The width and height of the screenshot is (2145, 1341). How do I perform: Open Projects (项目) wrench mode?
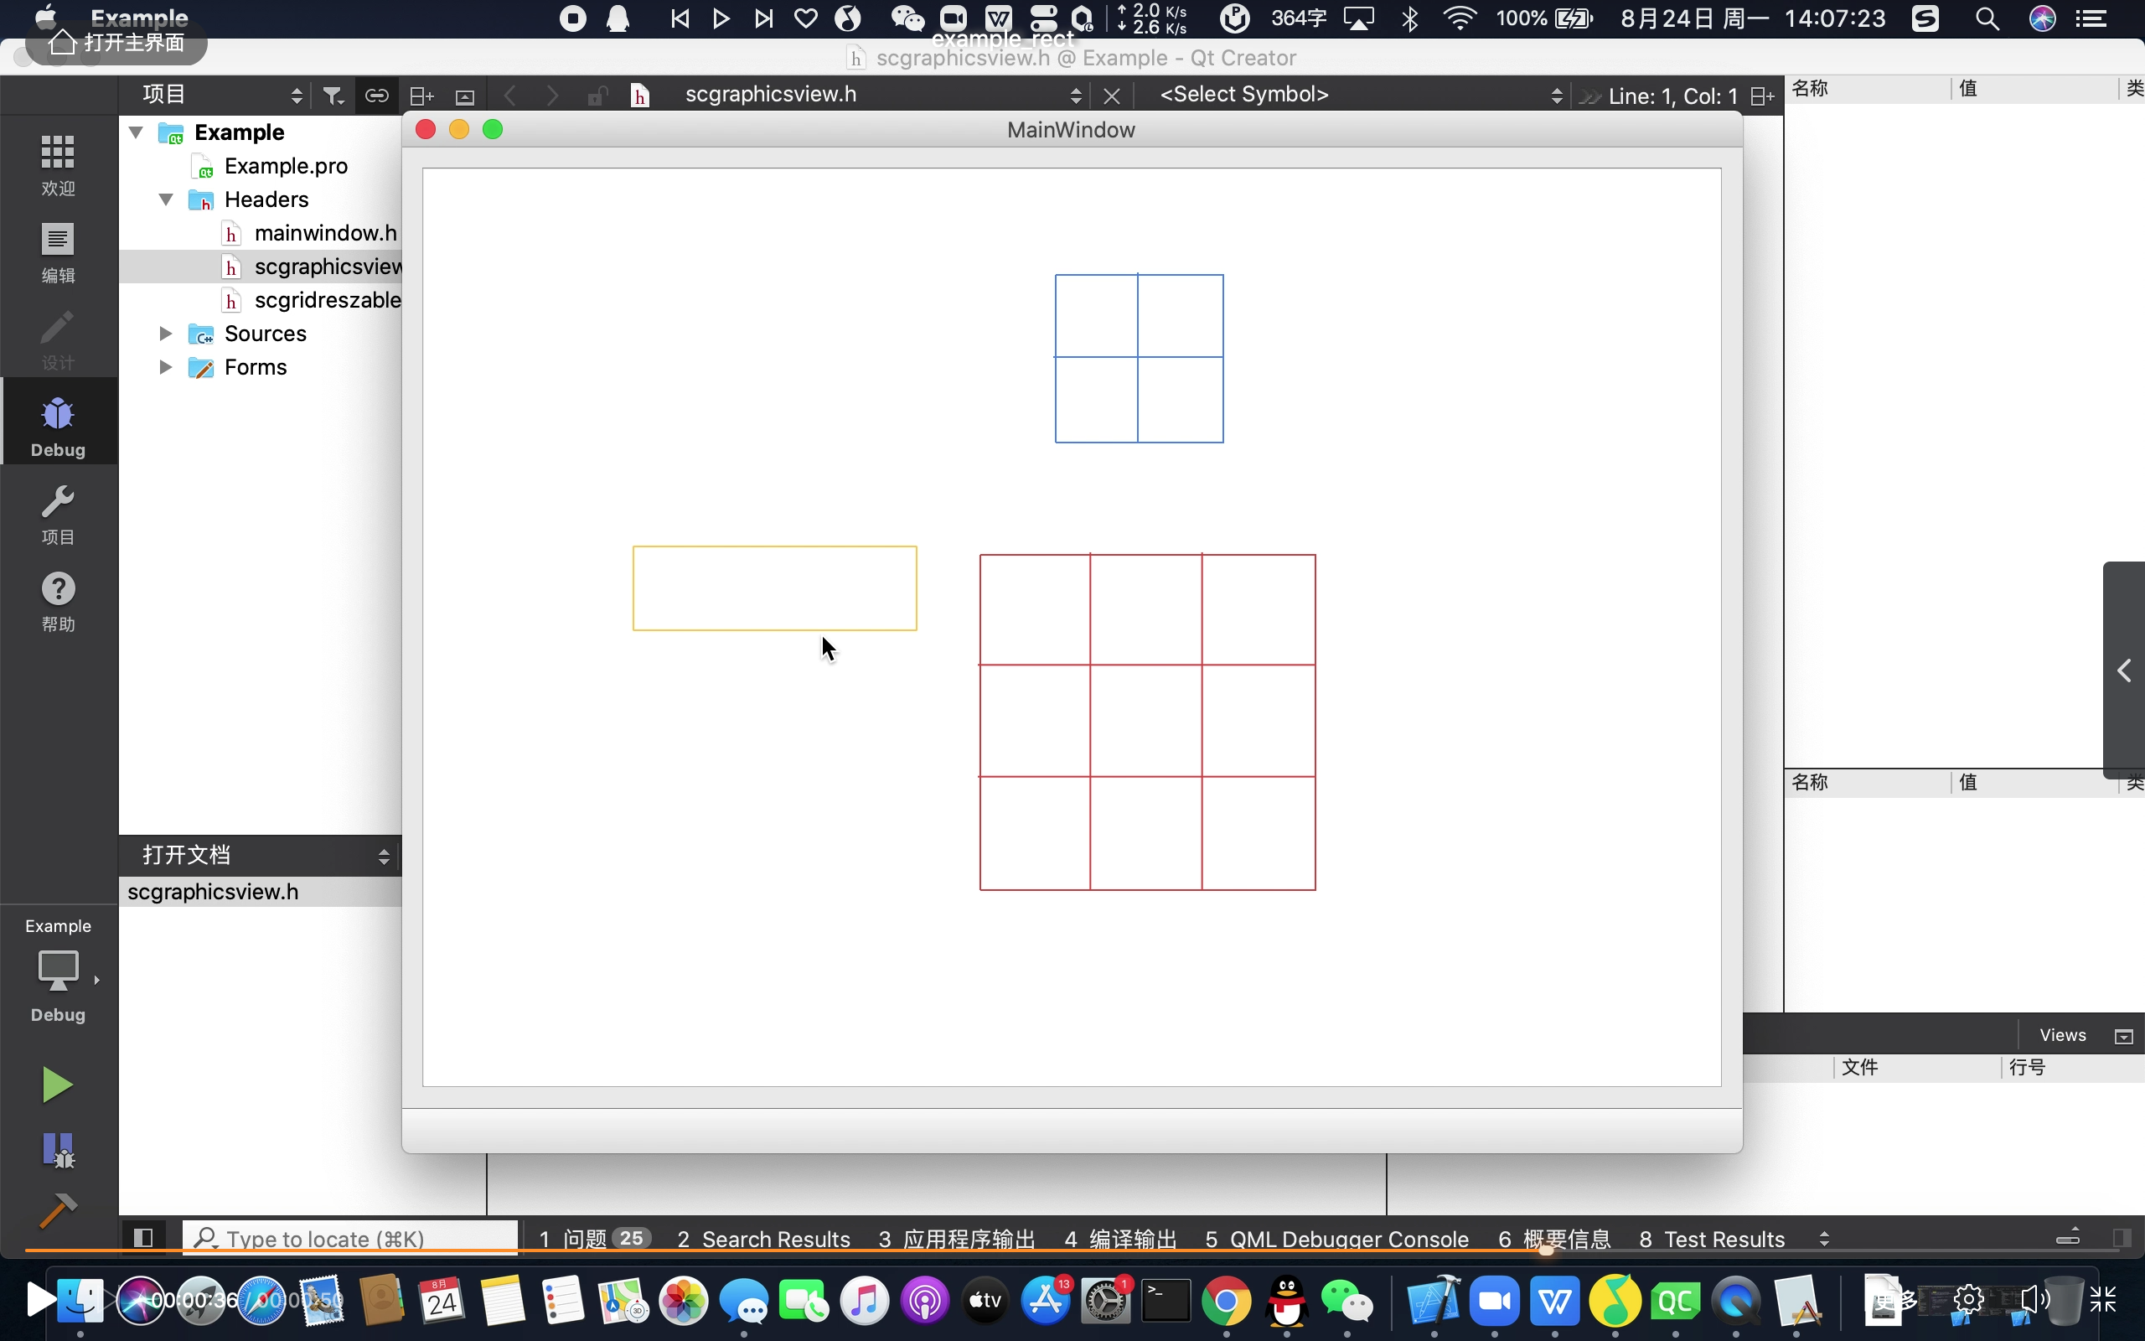(58, 515)
